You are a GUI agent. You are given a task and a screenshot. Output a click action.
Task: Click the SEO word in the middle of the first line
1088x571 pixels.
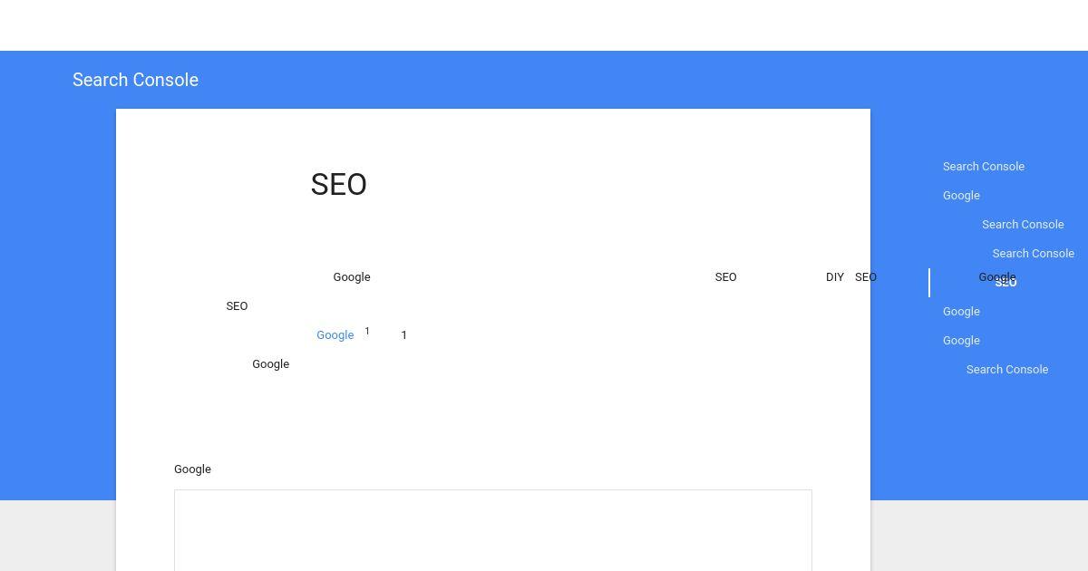[x=725, y=277]
